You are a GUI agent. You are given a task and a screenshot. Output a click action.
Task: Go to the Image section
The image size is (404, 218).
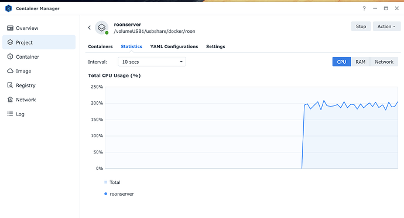(x=39, y=71)
